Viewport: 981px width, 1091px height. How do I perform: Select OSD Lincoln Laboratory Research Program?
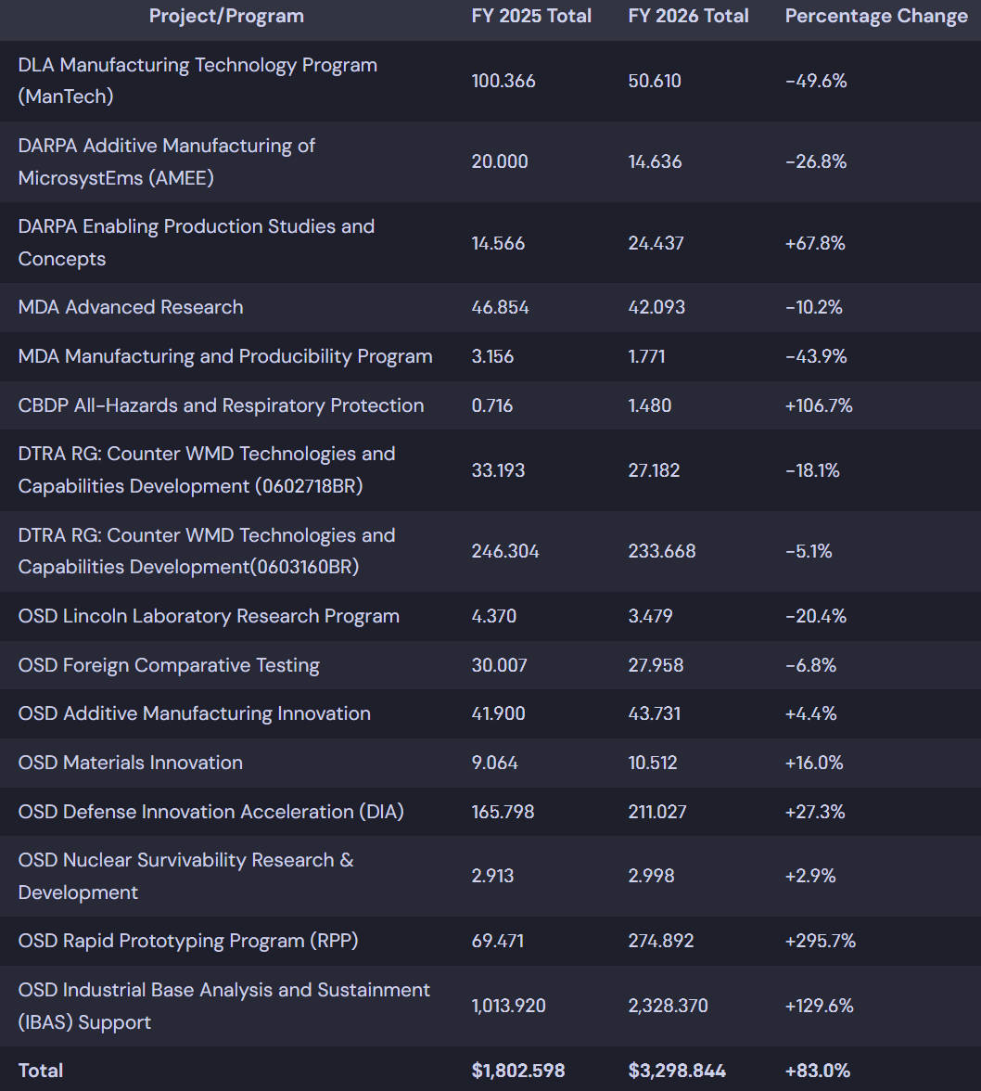coord(209,616)
